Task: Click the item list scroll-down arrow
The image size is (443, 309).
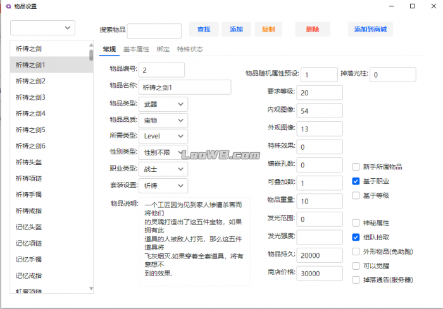Action: 91,288
